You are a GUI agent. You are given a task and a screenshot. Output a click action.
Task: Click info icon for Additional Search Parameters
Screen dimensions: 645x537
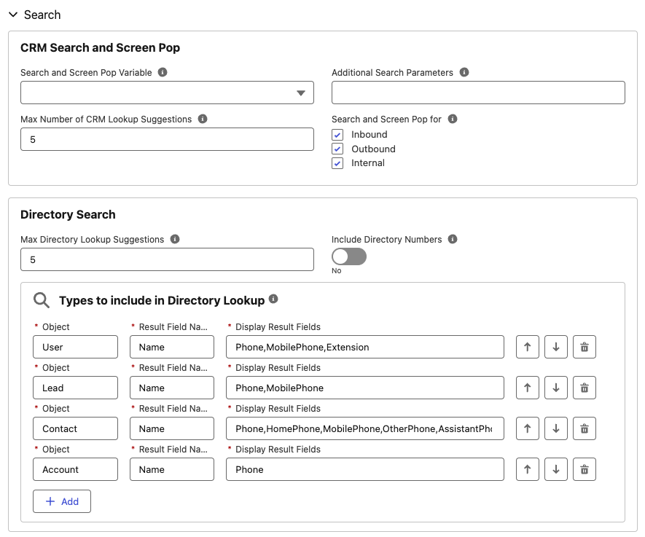pos(464,72)
